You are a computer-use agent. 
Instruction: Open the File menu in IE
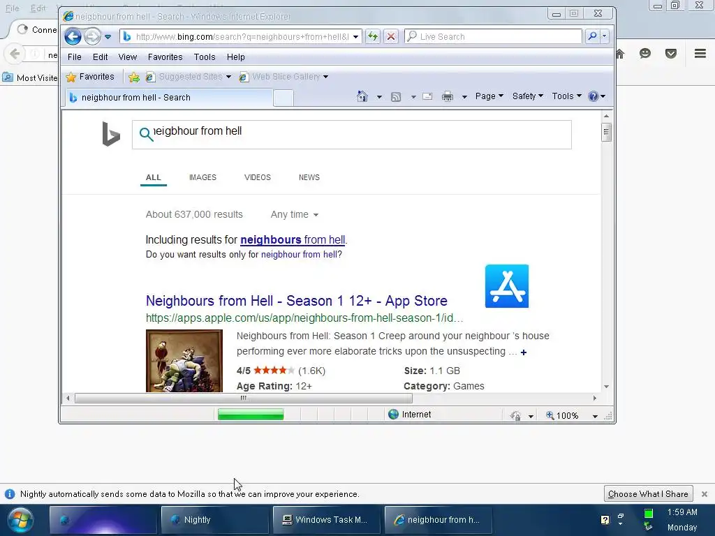point(74,57)
